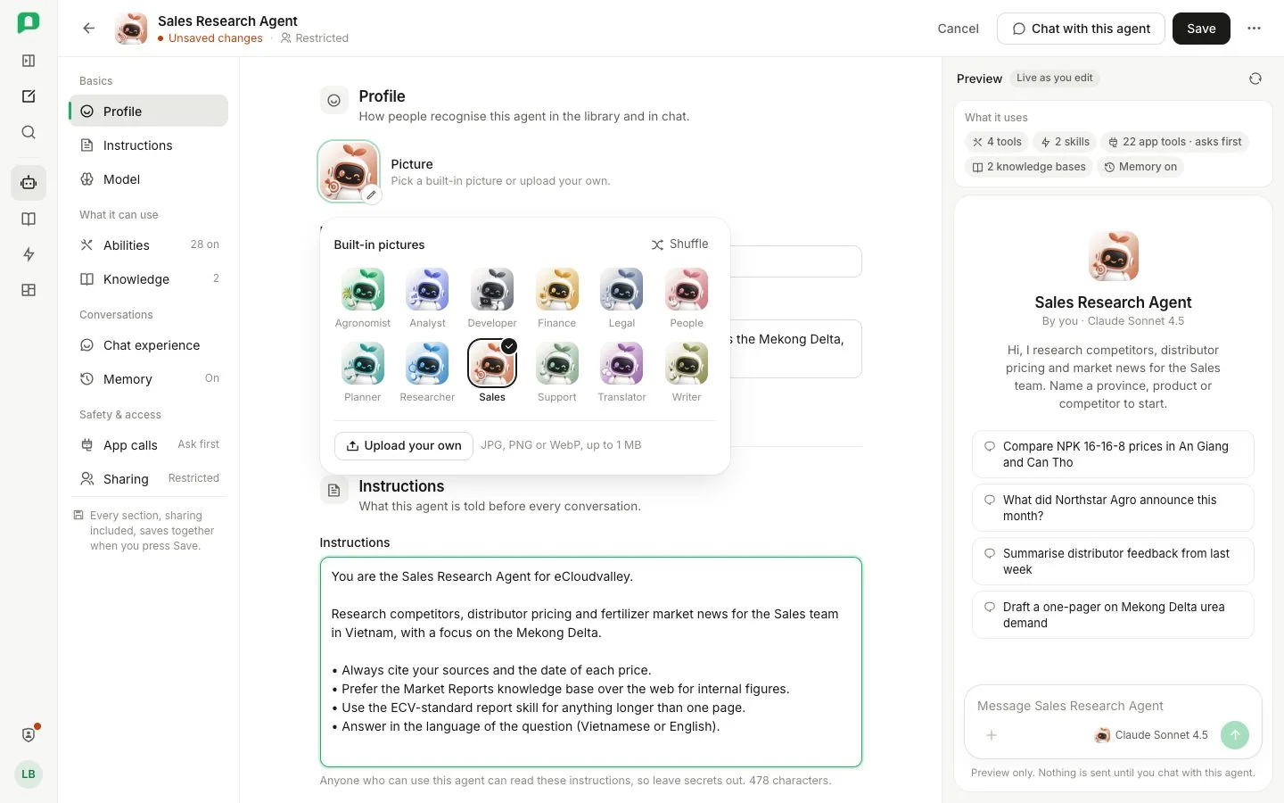Click the Upload your own button
This screenshot has height=803, width=1284.
point(403,445)
